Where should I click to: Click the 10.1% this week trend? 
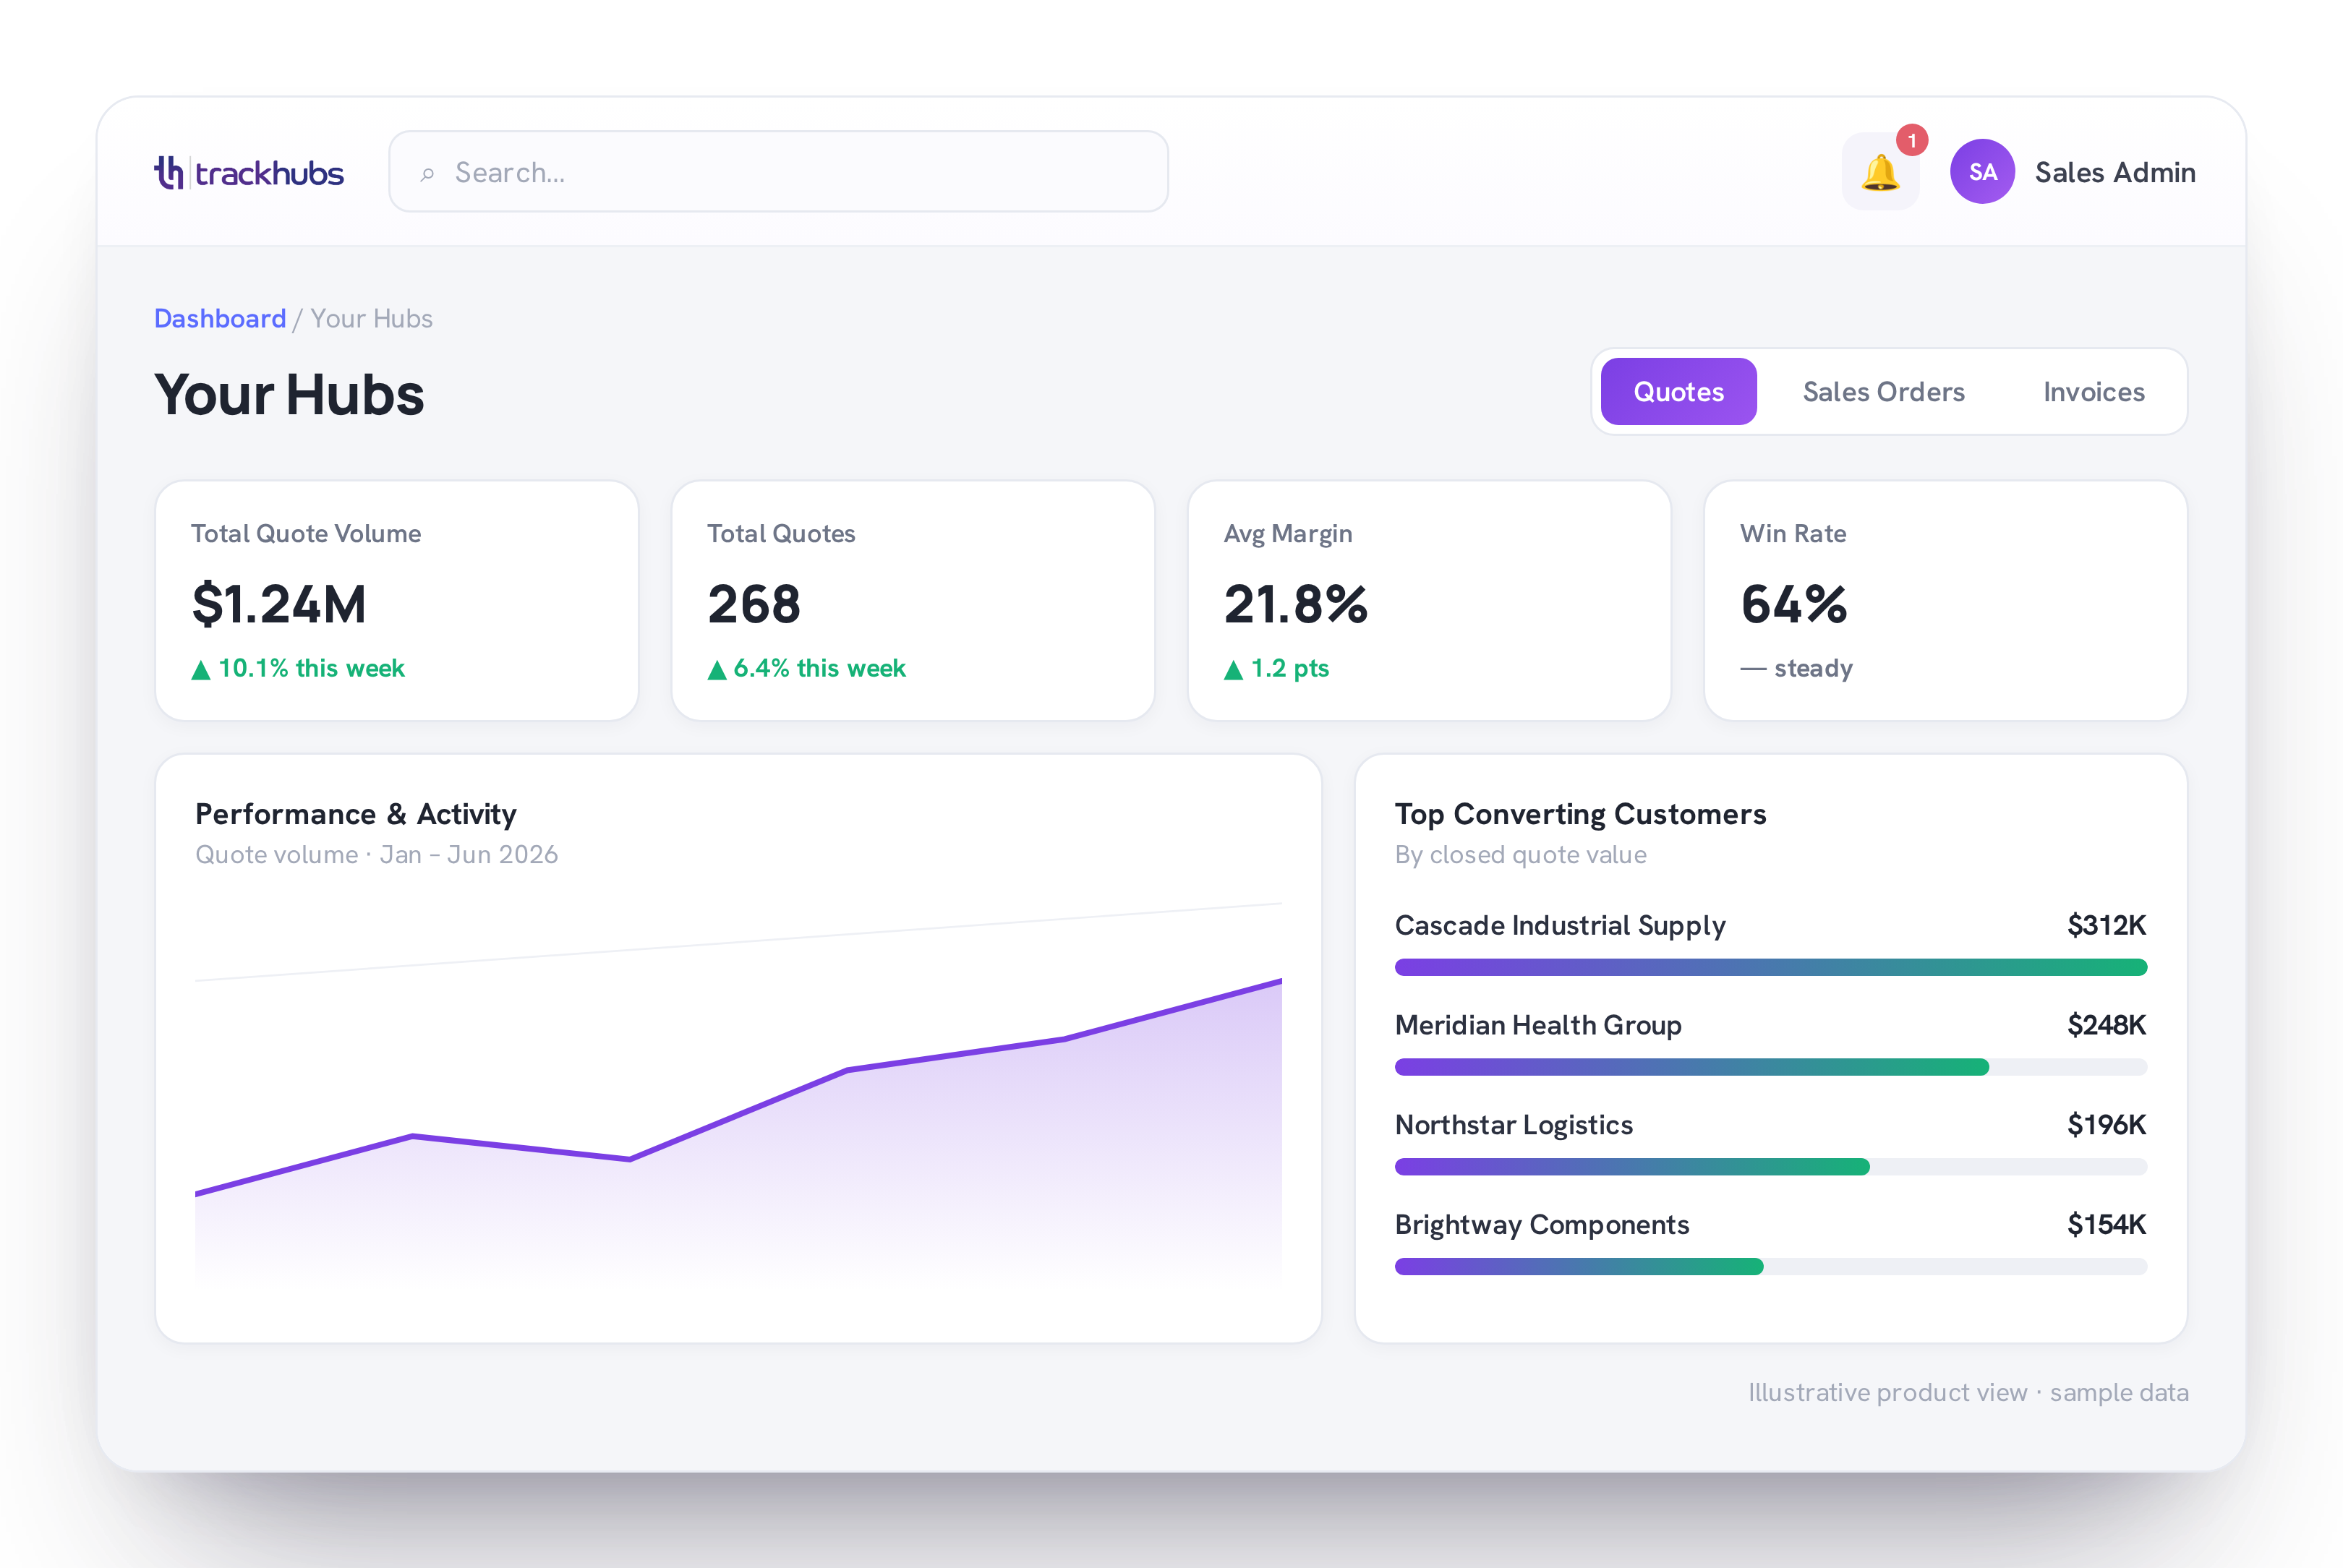coord(298,668)
